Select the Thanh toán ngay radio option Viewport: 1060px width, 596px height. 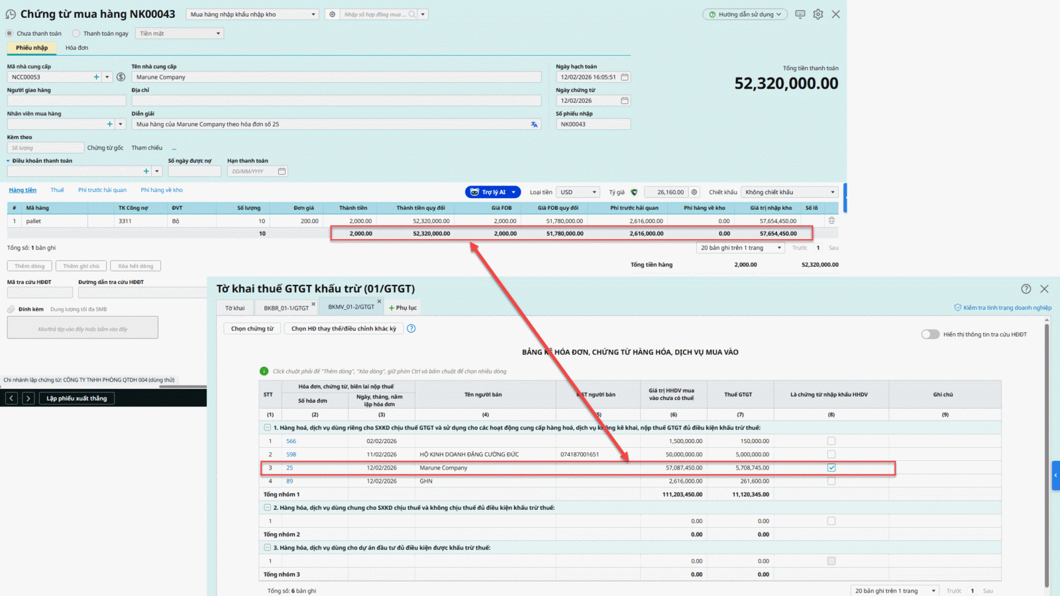[x=76, y=34]
